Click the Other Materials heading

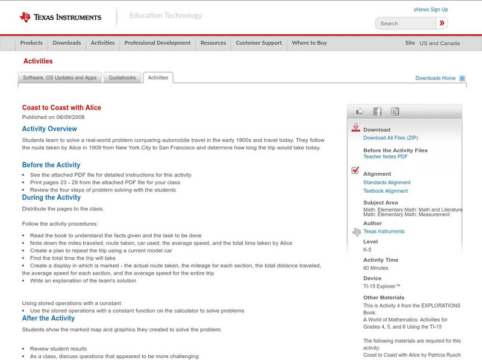384,297
